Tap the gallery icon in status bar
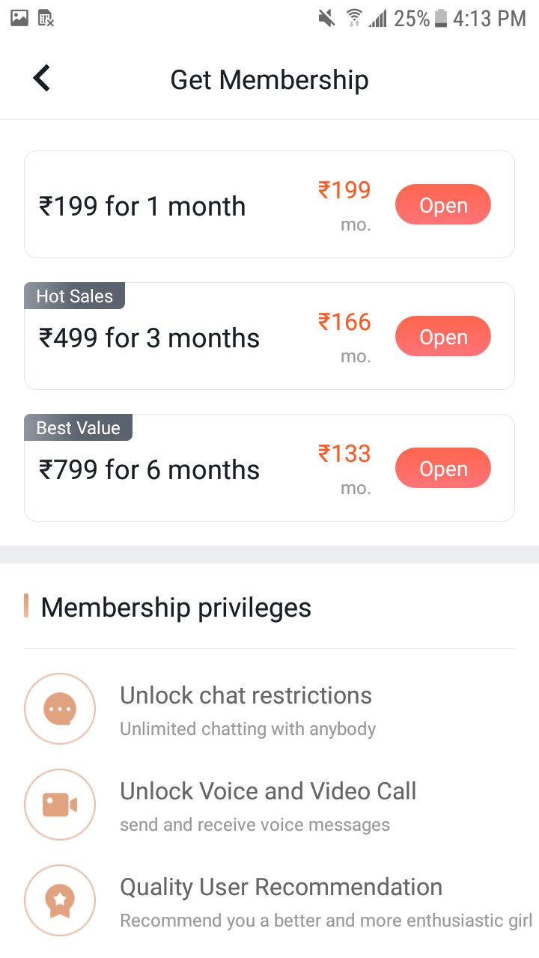Screen dimensions: 539x958 point(19,18)
